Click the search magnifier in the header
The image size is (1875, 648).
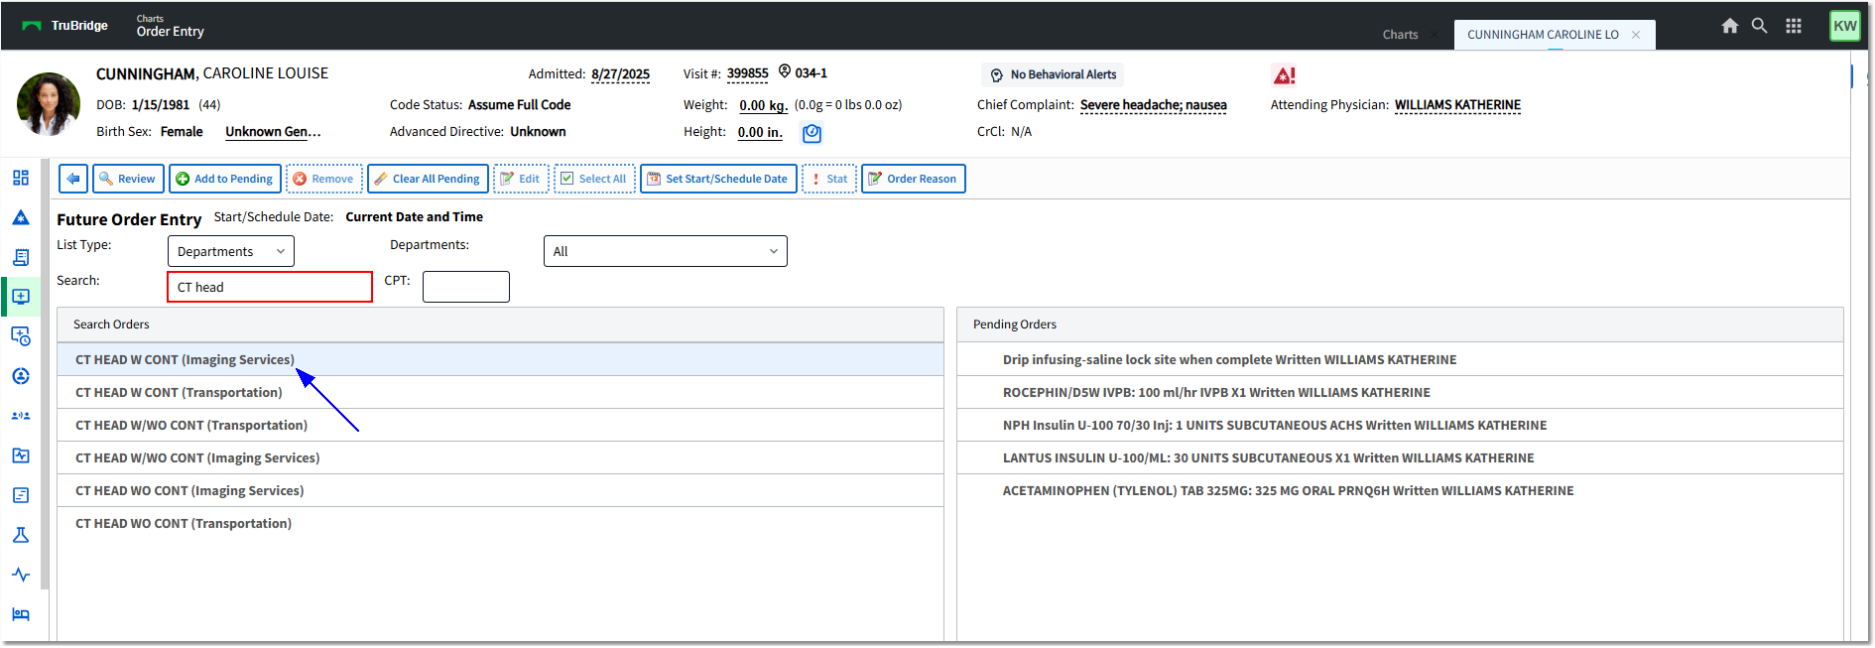[x=1759, y=26]
